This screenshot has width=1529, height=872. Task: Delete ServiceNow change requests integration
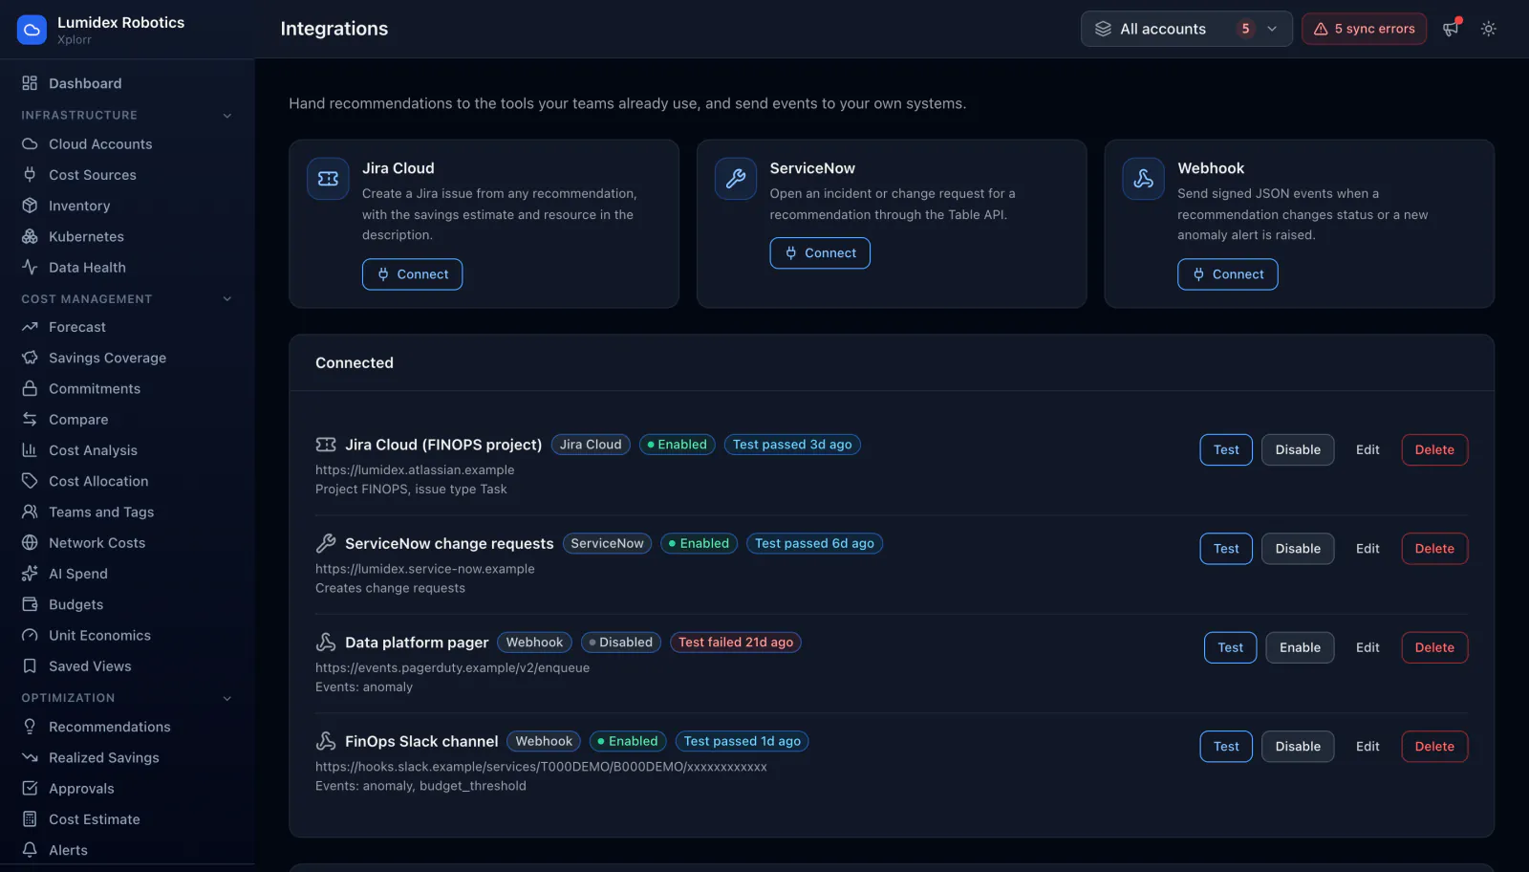point(1434,549)
